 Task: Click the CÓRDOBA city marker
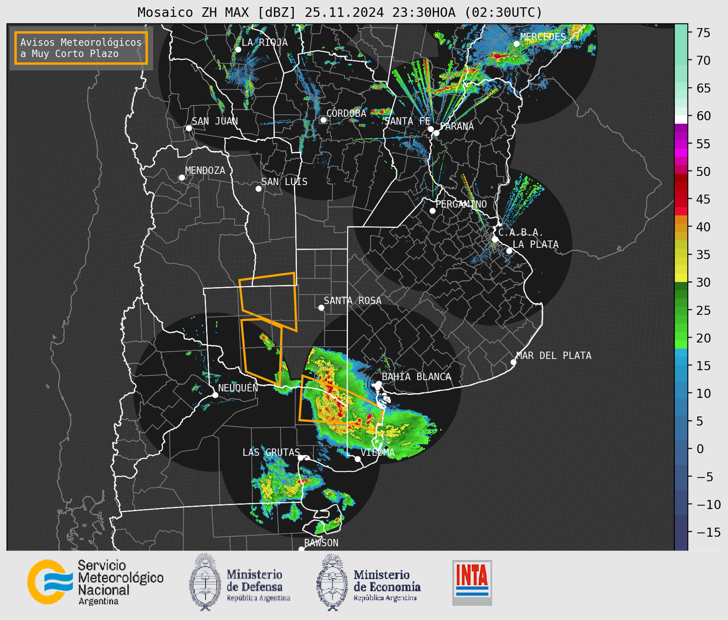click(323, 120)
